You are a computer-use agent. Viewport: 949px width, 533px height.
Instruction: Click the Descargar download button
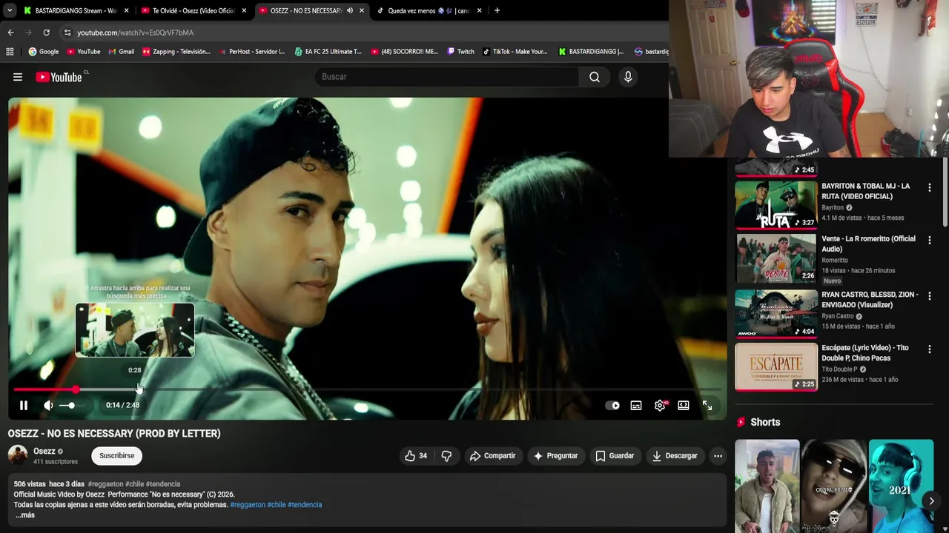pyautogui.click(x=675, y=456)
